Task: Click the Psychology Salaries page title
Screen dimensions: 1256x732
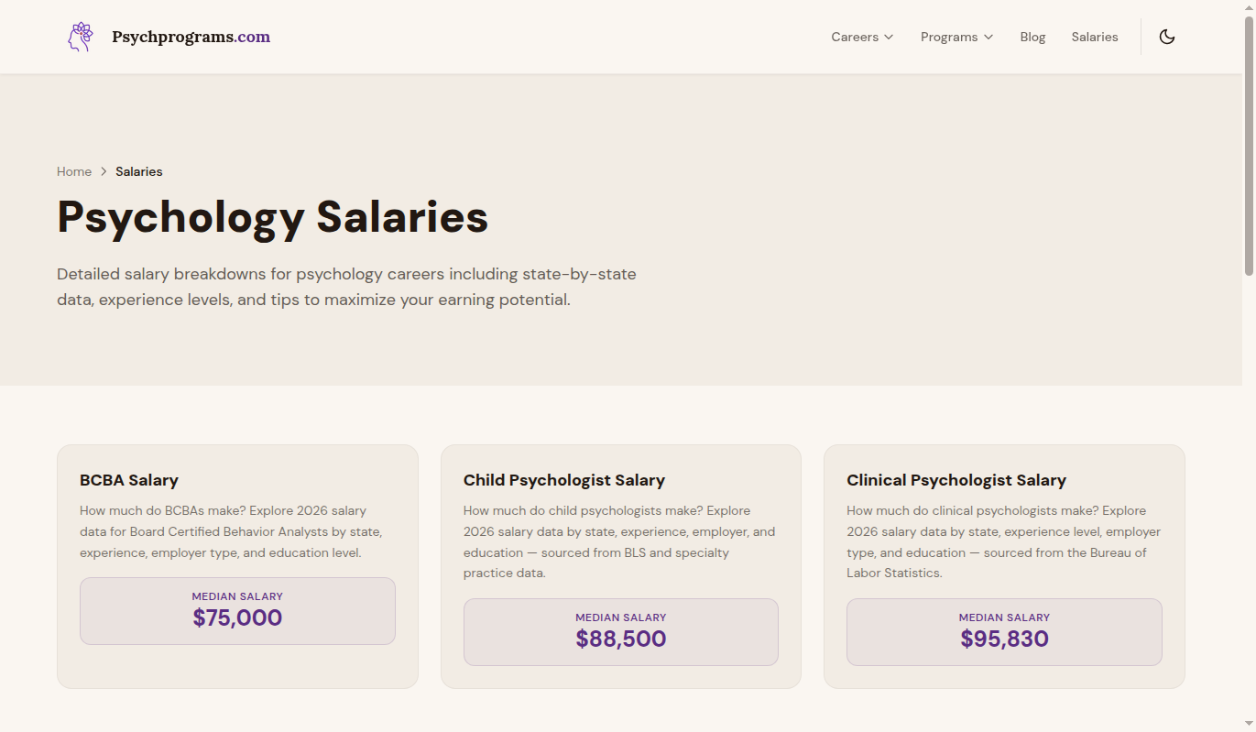Action: (x=272, y=217)
